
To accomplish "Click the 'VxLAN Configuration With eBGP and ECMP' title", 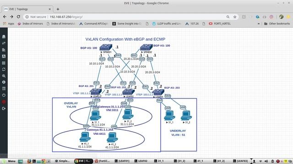I will 125,39.
